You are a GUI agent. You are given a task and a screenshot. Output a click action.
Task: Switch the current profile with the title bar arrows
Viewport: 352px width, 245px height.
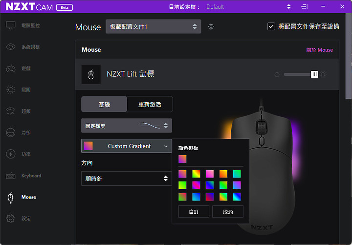289,7
